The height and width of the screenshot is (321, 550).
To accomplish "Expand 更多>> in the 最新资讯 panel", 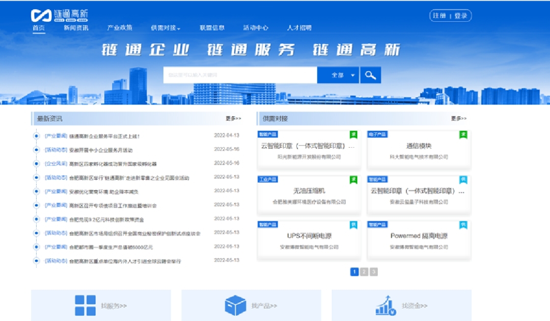I will [x=233, y=119].
